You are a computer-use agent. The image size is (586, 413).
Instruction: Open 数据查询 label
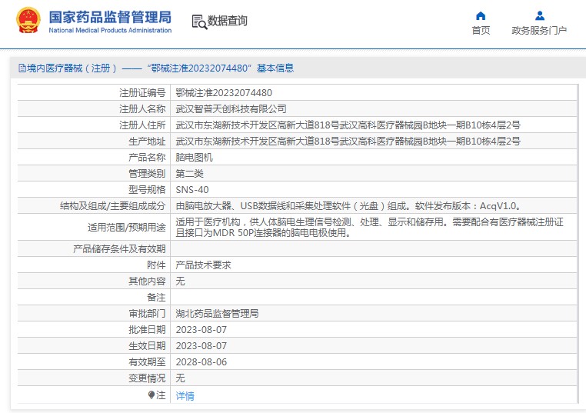coord(227,21)
